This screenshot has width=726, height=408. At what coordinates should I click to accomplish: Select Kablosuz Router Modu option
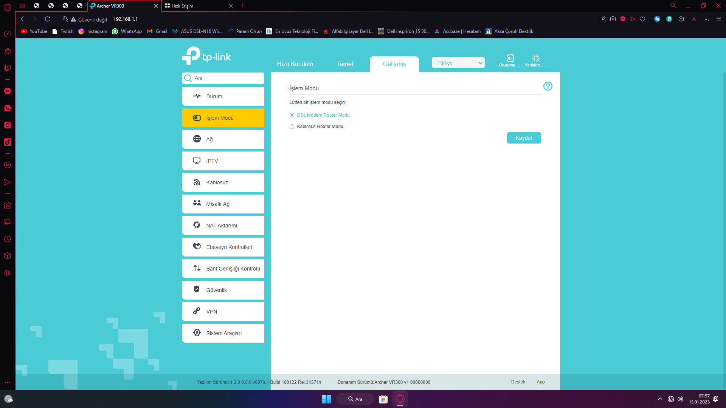click(x=292, y=127)
